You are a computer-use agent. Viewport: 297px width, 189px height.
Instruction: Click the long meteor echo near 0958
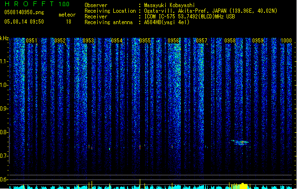pyautogui.click(x=240, y=142)
